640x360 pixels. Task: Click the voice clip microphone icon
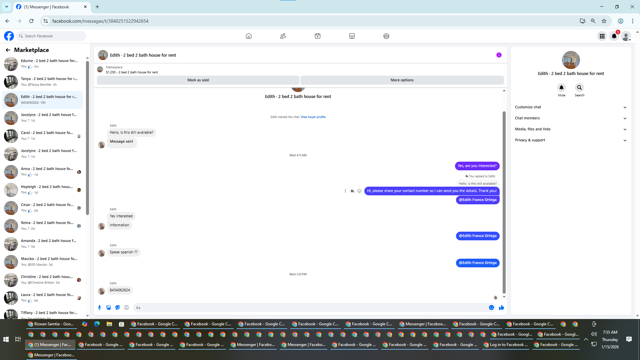99,308
